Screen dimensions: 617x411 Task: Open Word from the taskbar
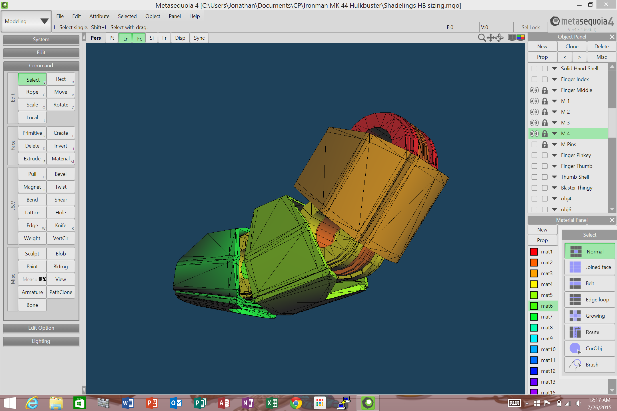pos(128,403)
